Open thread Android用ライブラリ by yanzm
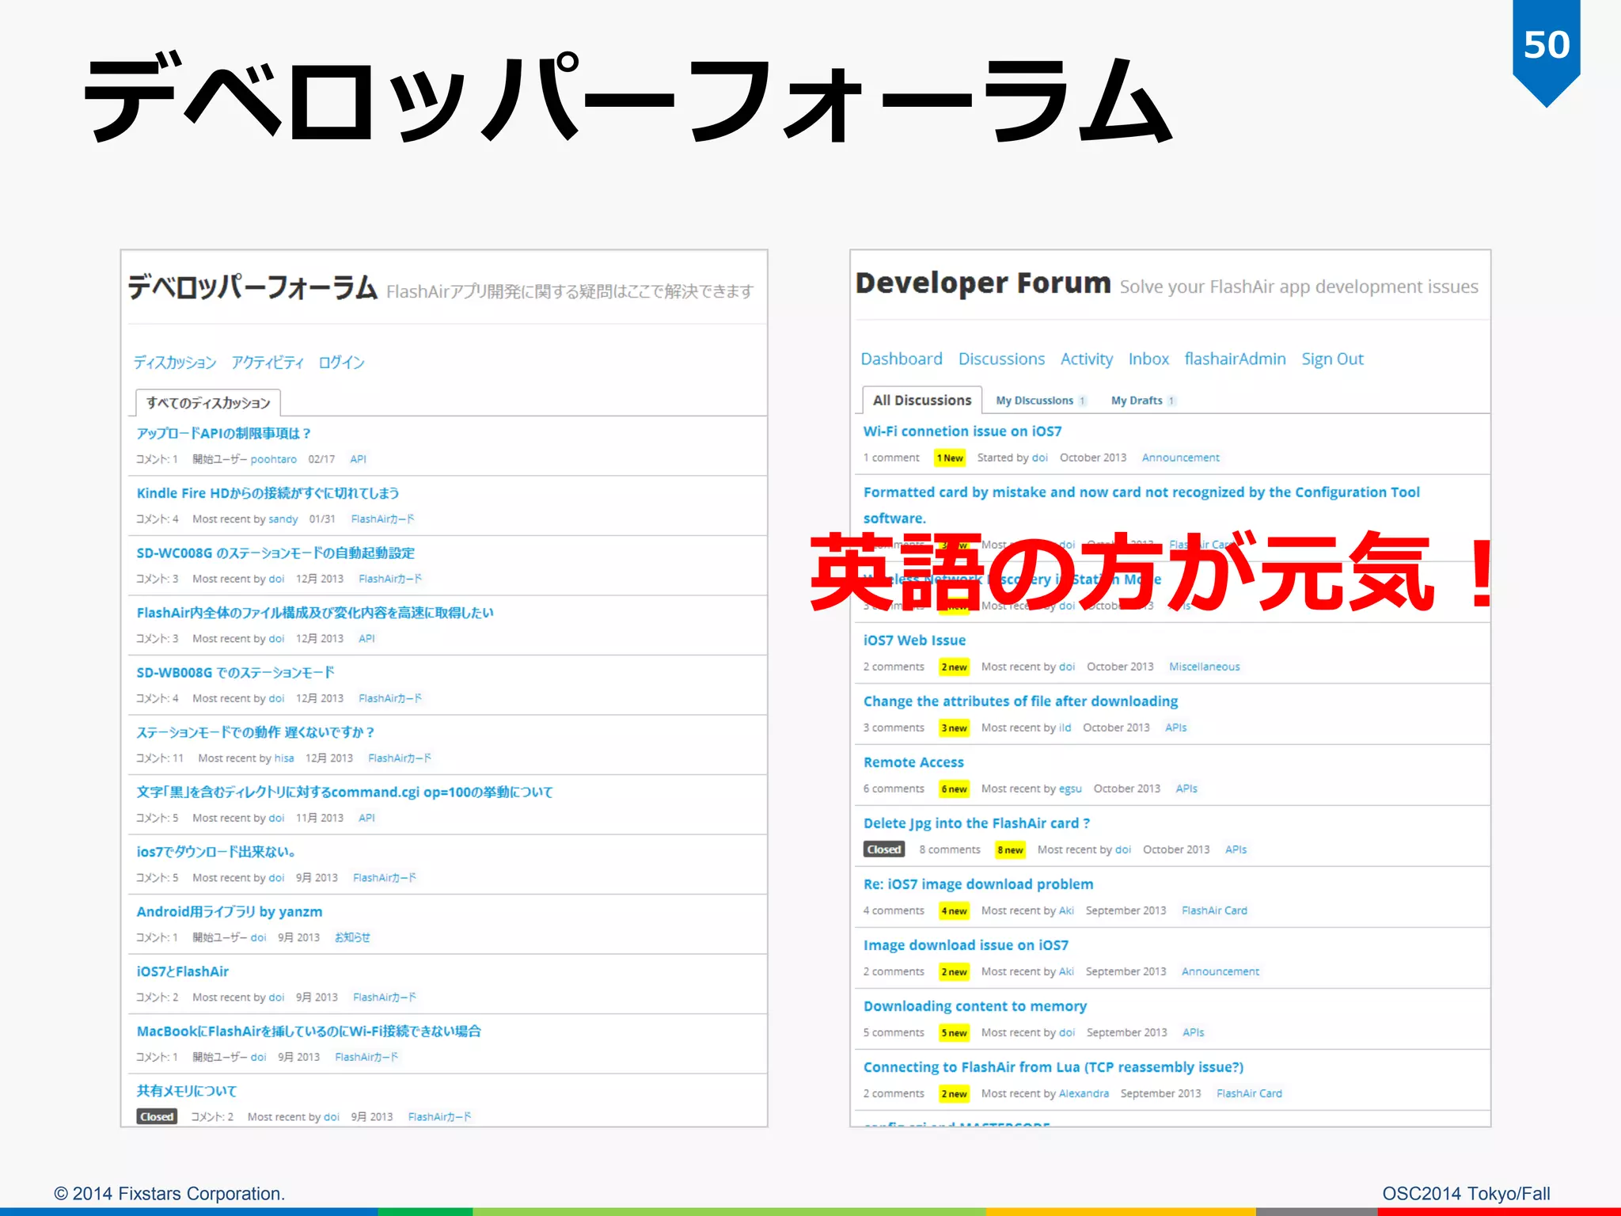The height and width of the screenshot is (1216, 1621). 230,911
